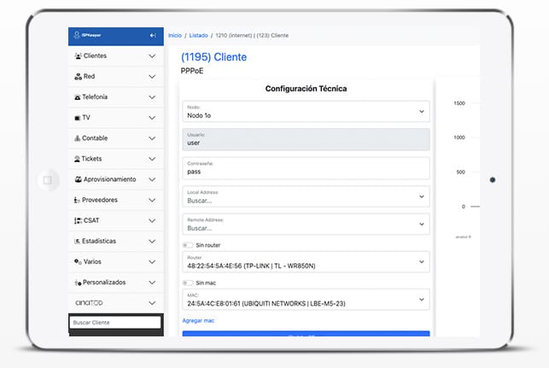Click the sidebar collapse arrow icon
Viewport: 549px width, 368px height.
(x=152, y=35)
